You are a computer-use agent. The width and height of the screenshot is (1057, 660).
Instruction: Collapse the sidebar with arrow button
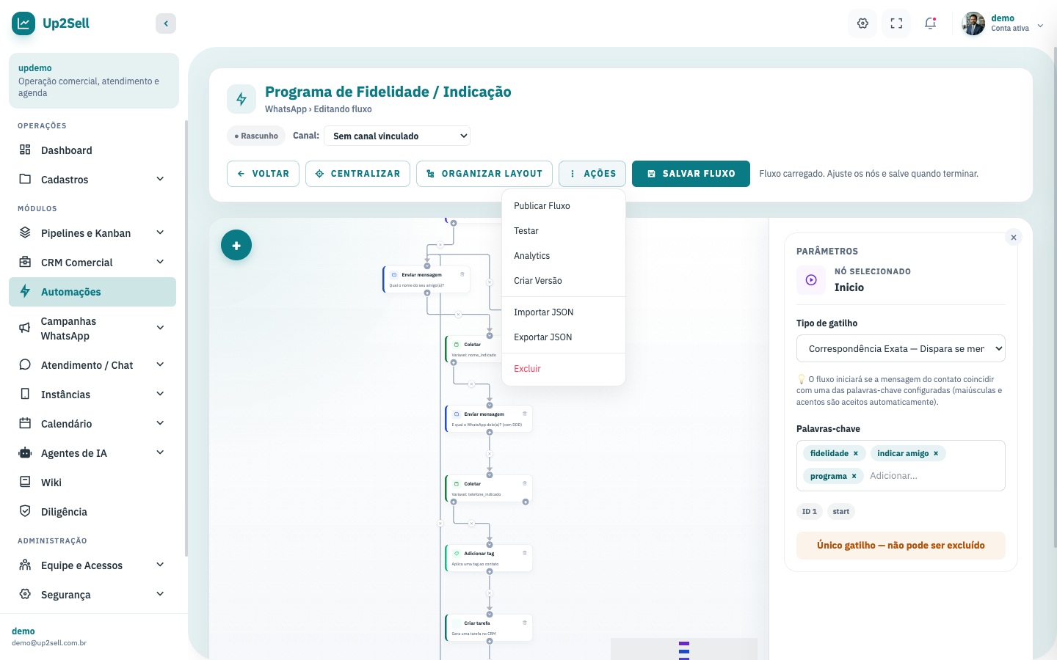click(166, 23)
